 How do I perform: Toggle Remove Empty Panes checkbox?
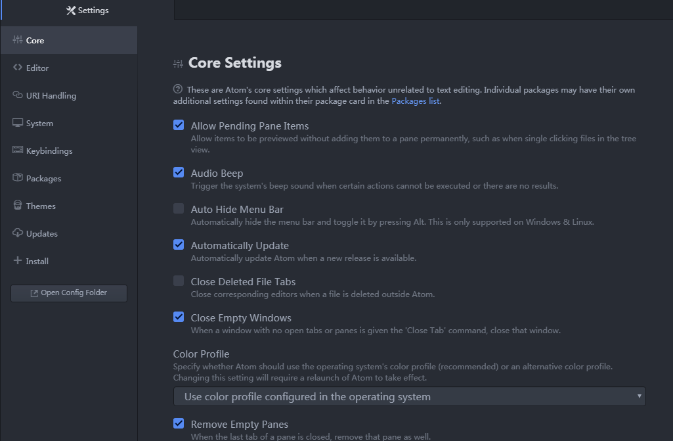(179, 423)
